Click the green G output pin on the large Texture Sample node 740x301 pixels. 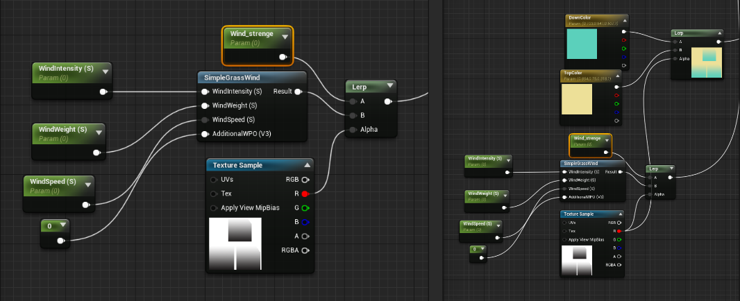(x=305, y=208)
